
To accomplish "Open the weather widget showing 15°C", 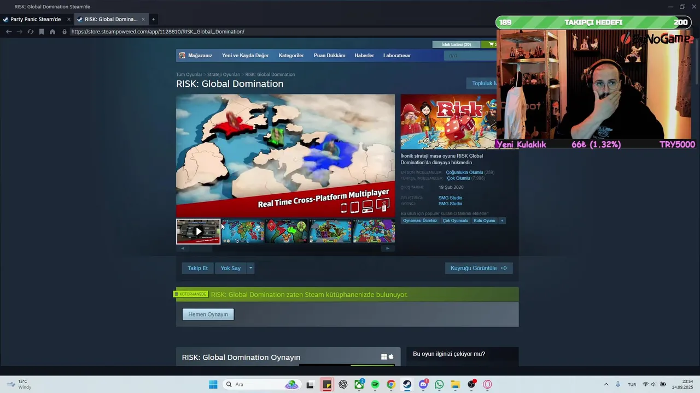I will 20,384.
